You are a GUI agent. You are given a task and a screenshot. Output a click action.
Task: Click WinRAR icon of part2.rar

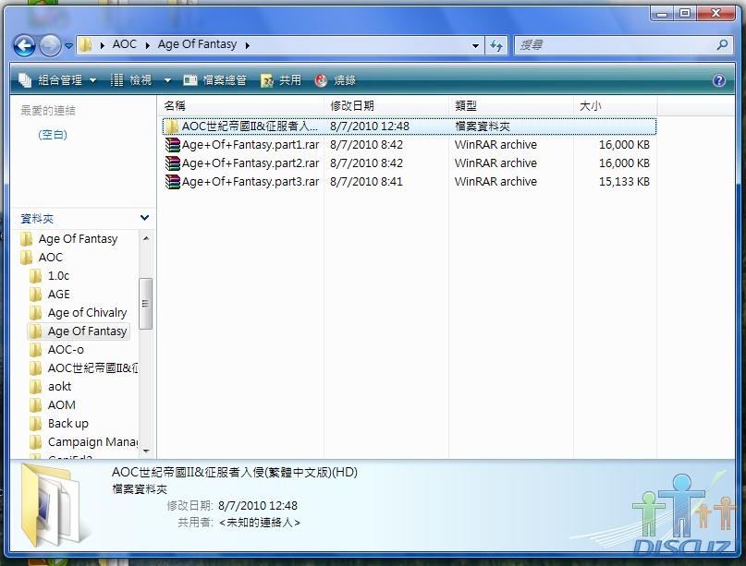point(172,163)
